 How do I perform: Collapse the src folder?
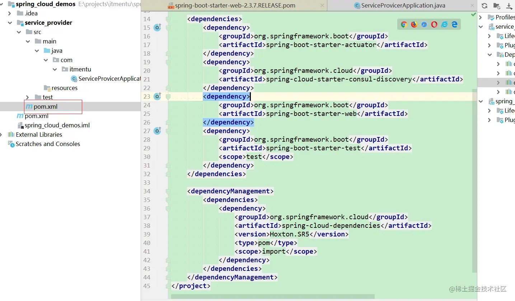pyautogui.click(x=19, y=32)
